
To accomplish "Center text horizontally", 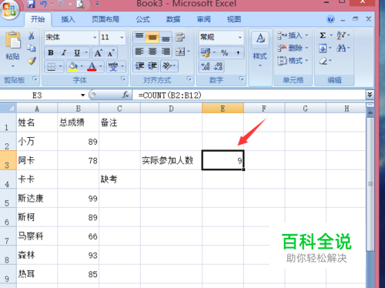I will tap(152, 52).
